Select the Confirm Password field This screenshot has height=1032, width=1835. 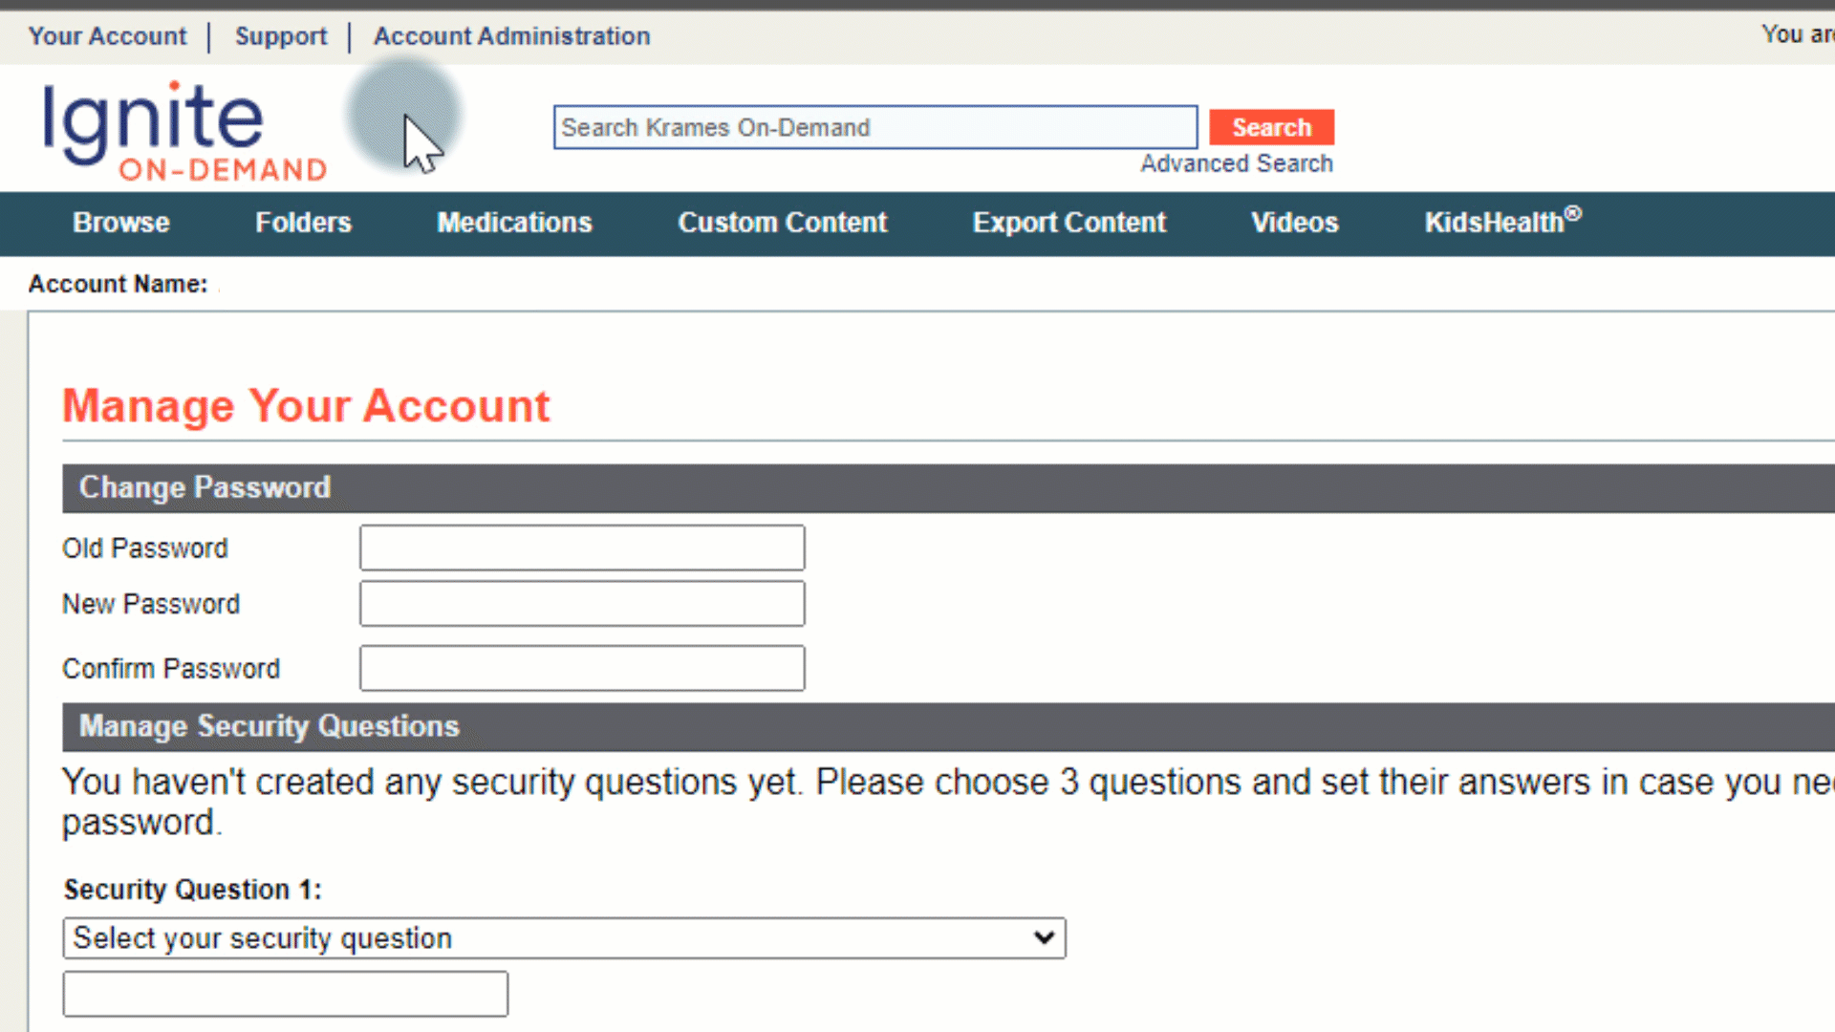point(582,668)
